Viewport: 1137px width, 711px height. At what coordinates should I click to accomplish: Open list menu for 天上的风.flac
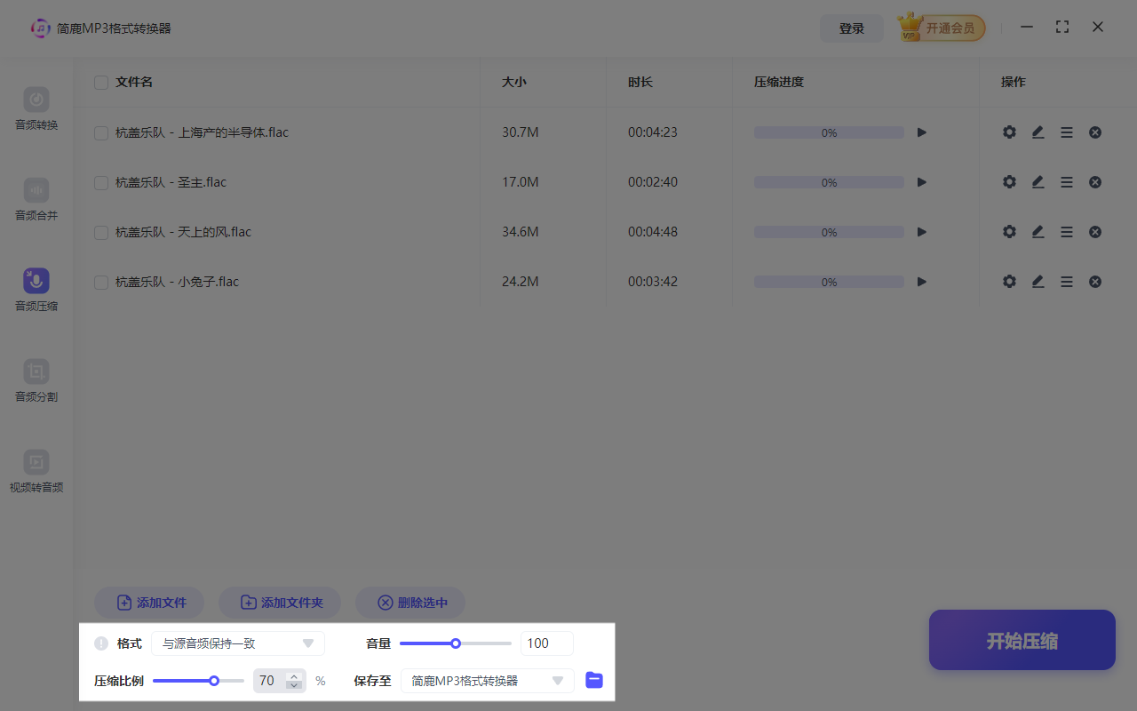(x=1067, y=232)
